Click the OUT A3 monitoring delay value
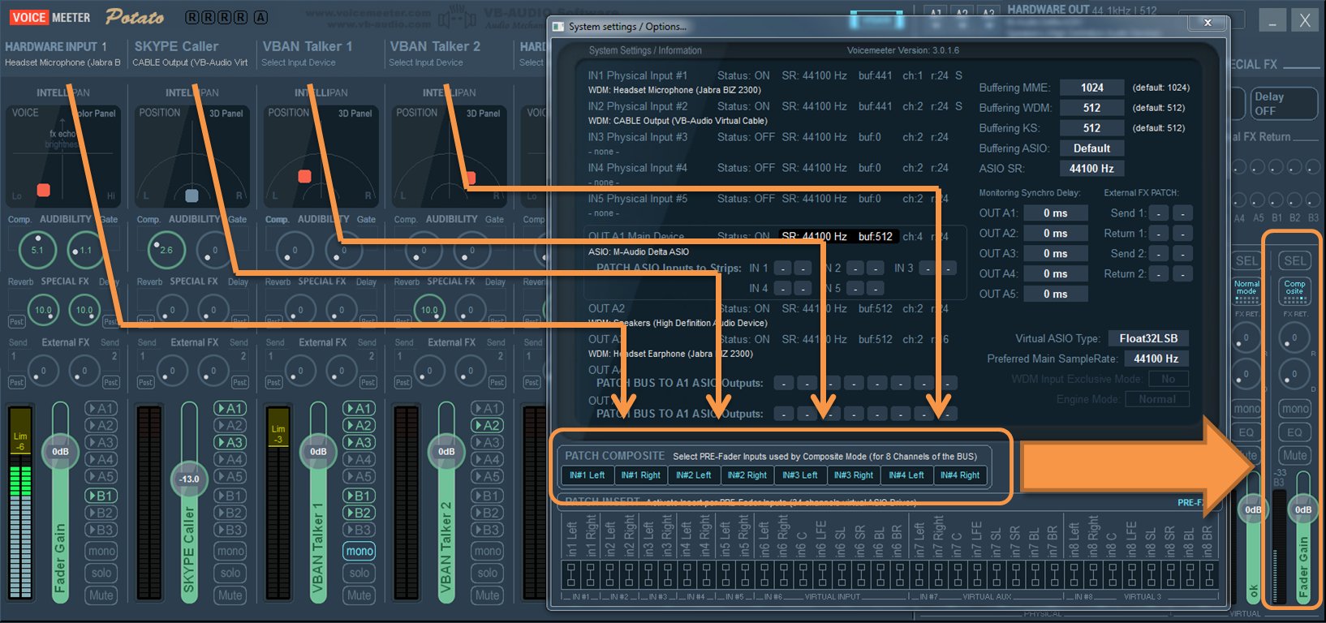Image resolution: width=1326 pixels, height=623 pixels. (1055, 254)
